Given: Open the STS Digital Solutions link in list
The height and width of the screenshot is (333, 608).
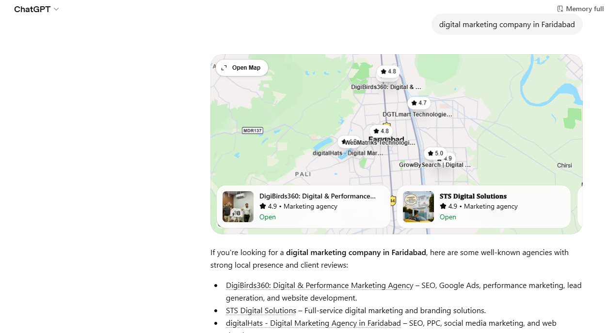Looking at the screenshot, I should (261, 311).
